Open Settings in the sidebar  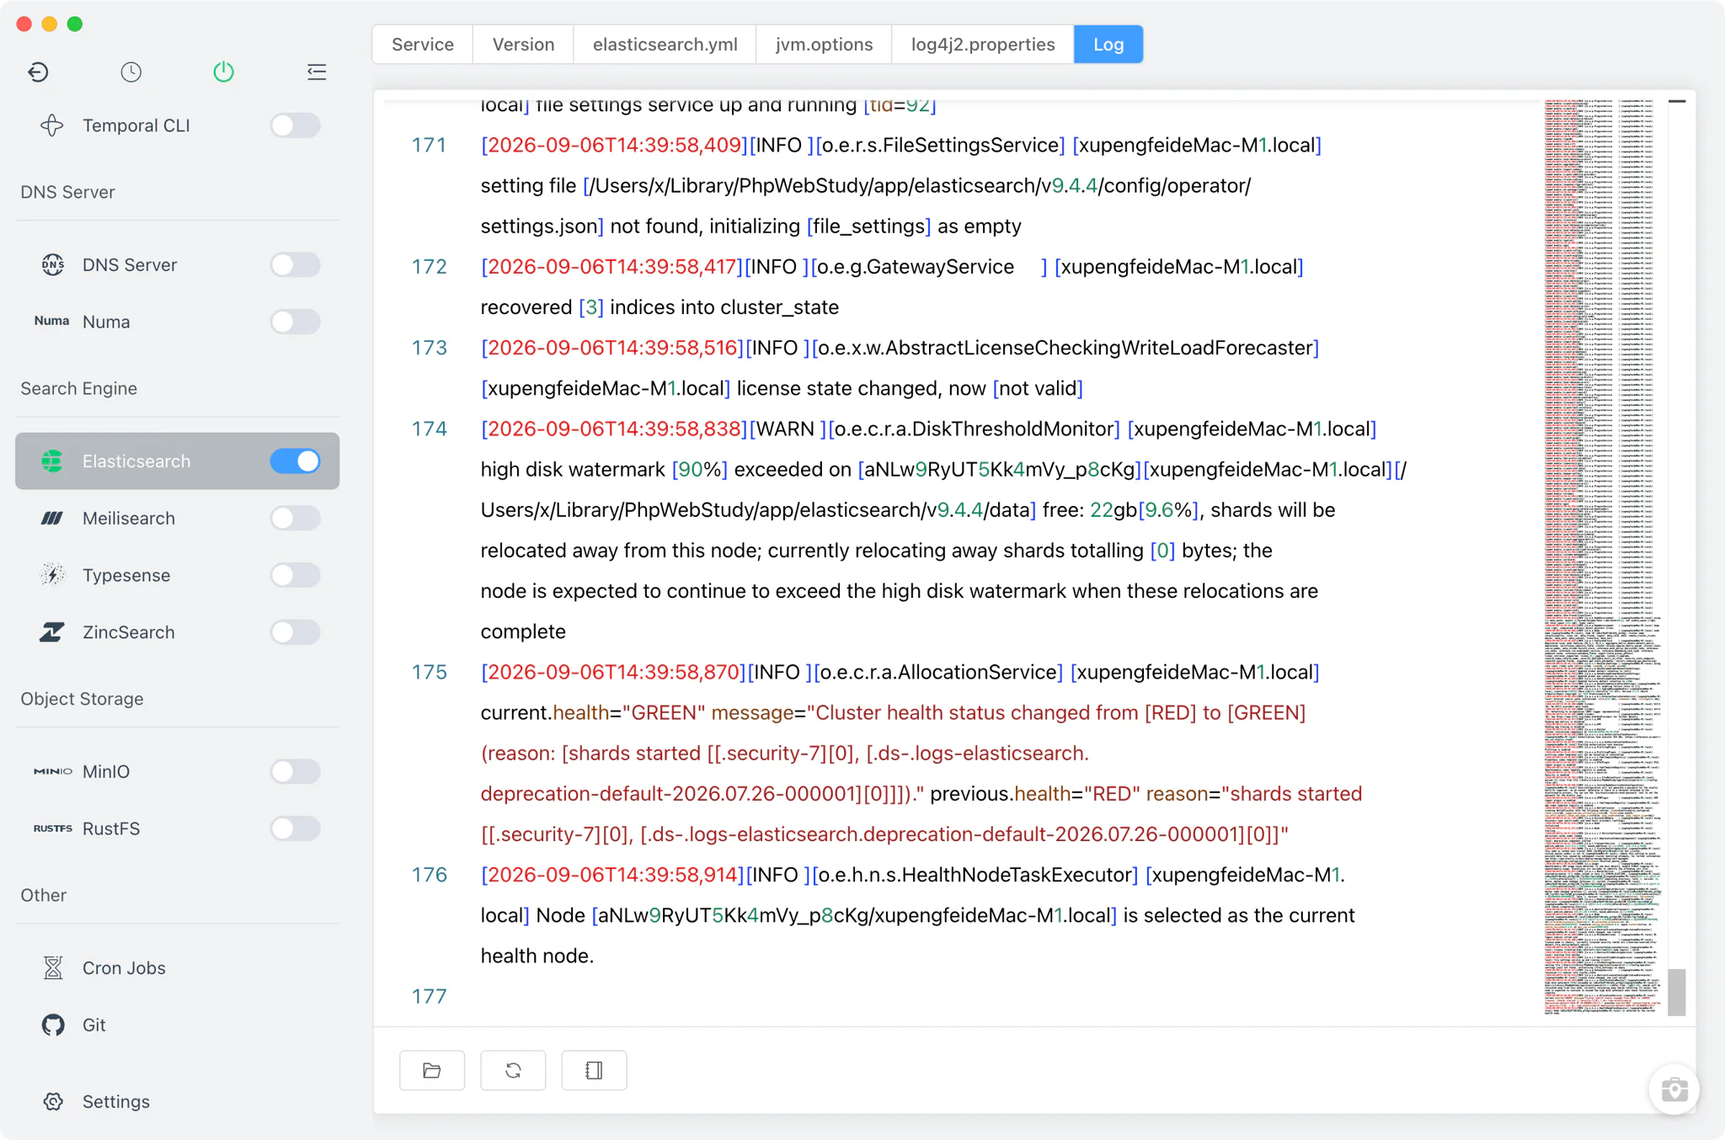[177, 1101]
